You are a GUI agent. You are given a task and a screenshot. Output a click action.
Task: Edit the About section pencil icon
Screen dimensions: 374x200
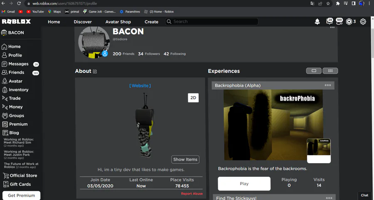[95, 71]
